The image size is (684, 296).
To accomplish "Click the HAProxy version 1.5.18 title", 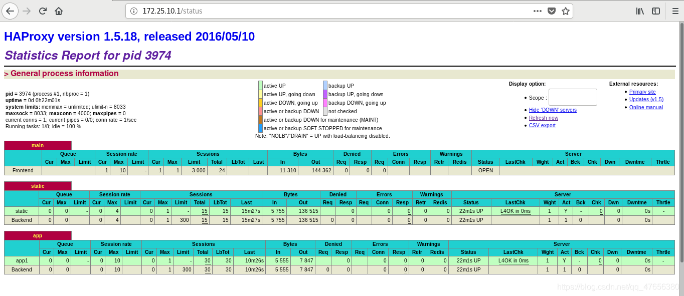I will (129, 37).
